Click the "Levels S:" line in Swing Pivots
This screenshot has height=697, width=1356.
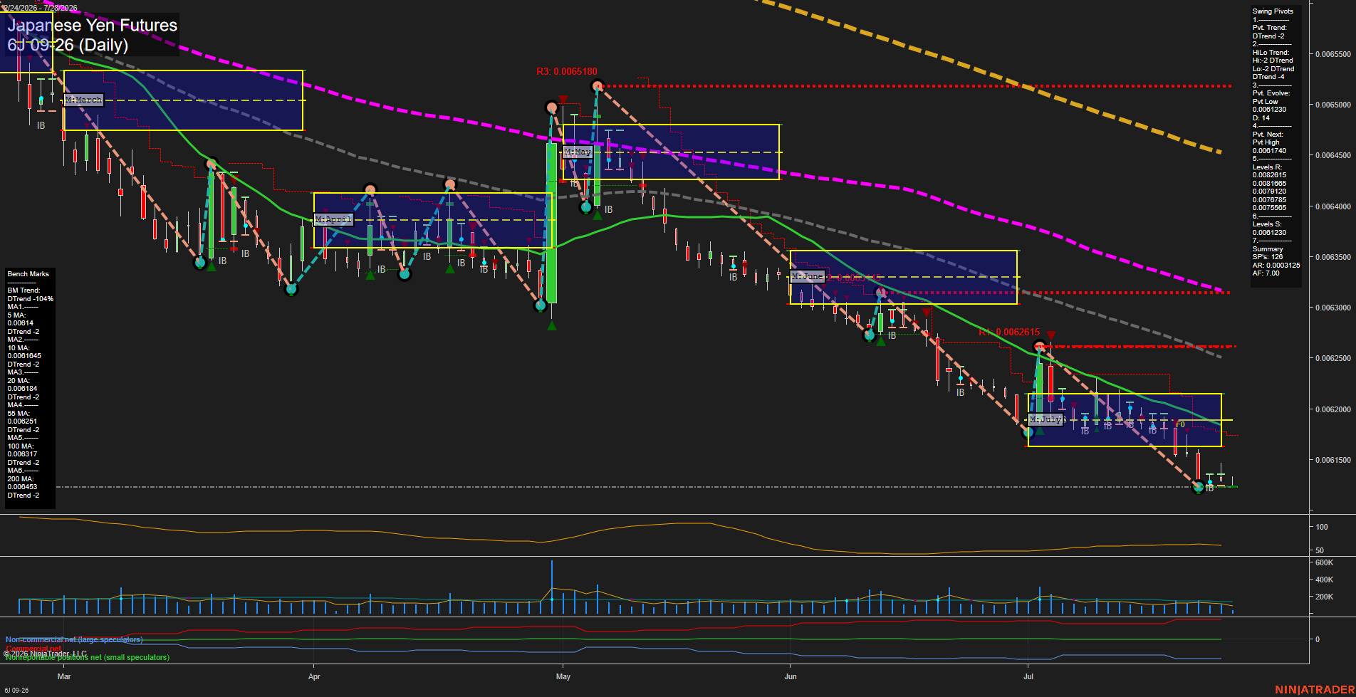[x=1268, y=224]
